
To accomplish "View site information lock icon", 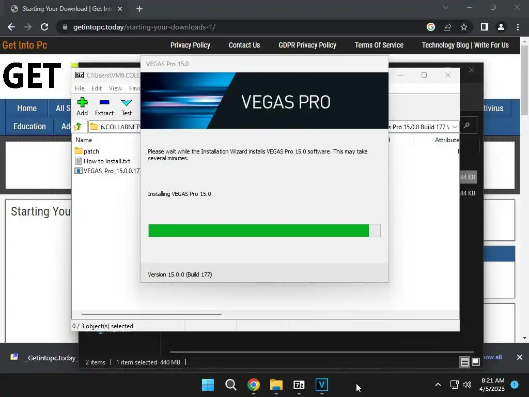I will coord(65,27).
